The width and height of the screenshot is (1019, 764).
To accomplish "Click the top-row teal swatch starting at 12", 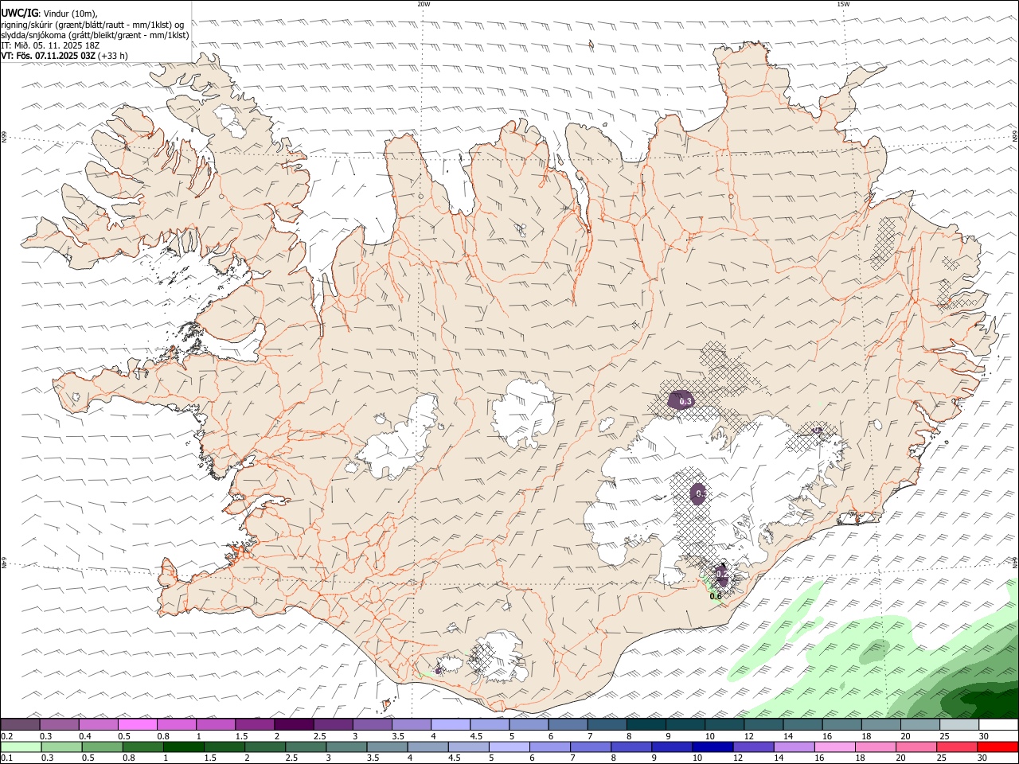I will pyautogui.click(x=763, y=724).
